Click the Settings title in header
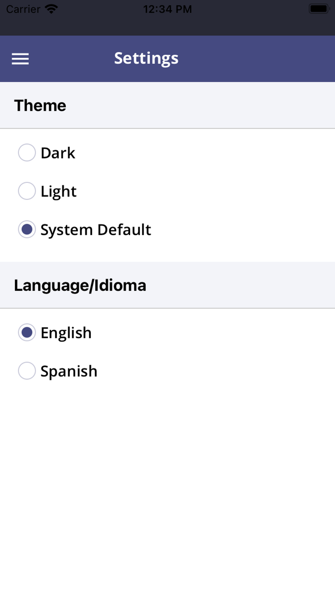Viewport: 335px width, 595px height. [x=146, y=59]
